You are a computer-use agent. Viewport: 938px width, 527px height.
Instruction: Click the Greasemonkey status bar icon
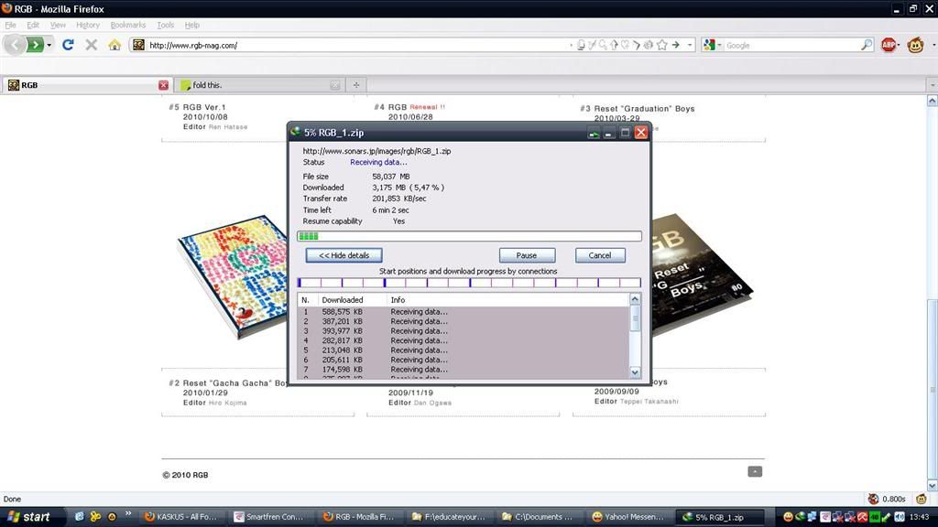pos(922,499)
